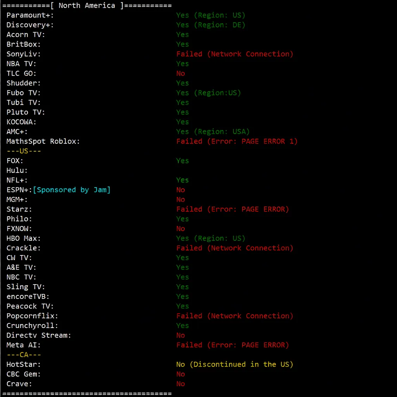397x397 pixels.
Task: Select the Popcornflix Network Connection failure
Action: coord(235,316)
